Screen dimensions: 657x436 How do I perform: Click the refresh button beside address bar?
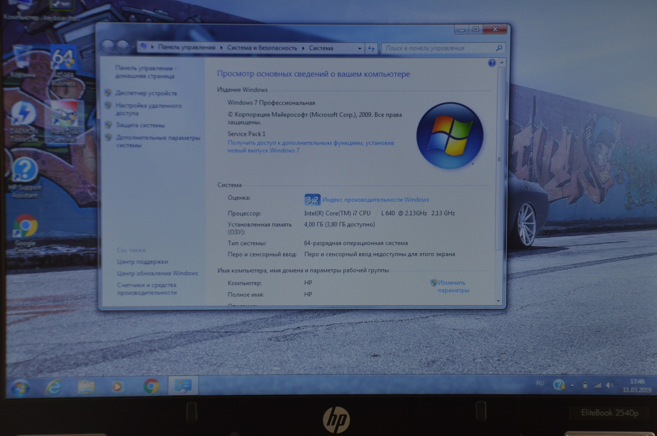(371, 48)
